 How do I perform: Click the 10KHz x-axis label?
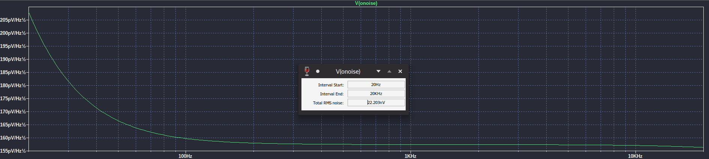635,156
